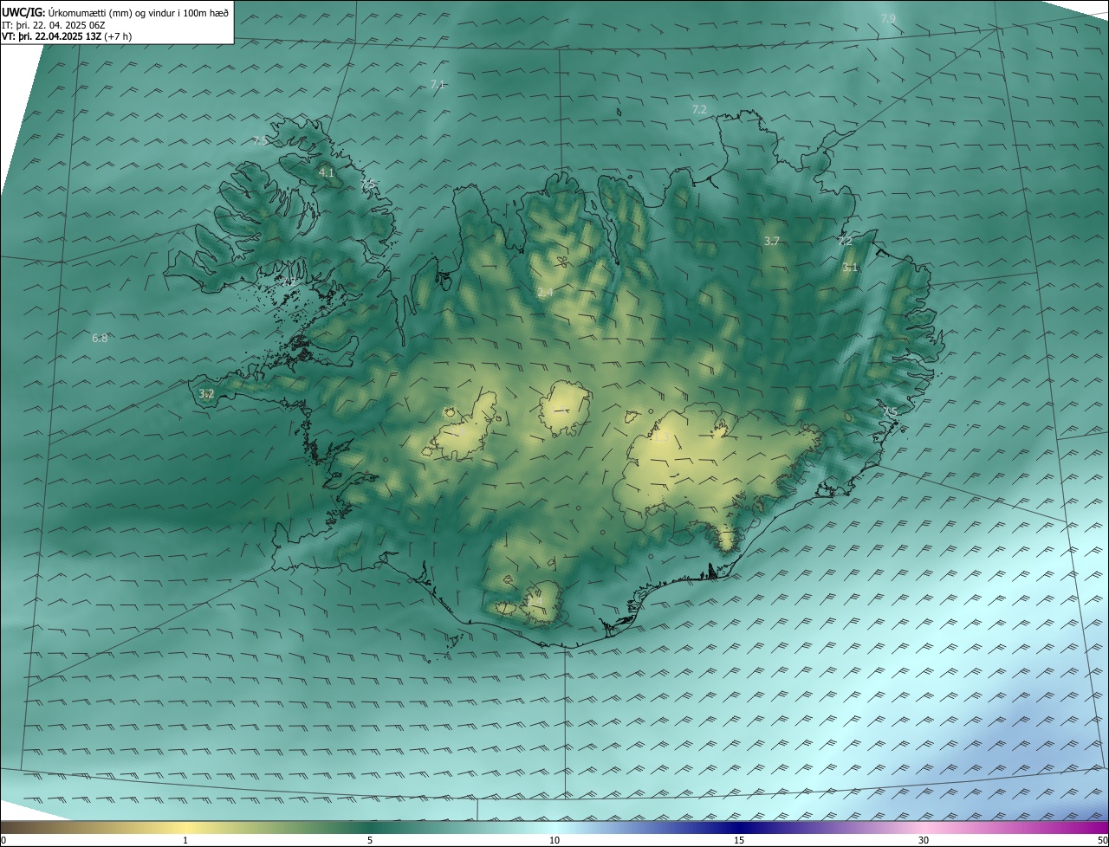This screenshot has width=1109, height=847.
Task: Click the 'VT: þri. 22.04.2025 13Z (+7 h)' line
Action: point(68,36)
